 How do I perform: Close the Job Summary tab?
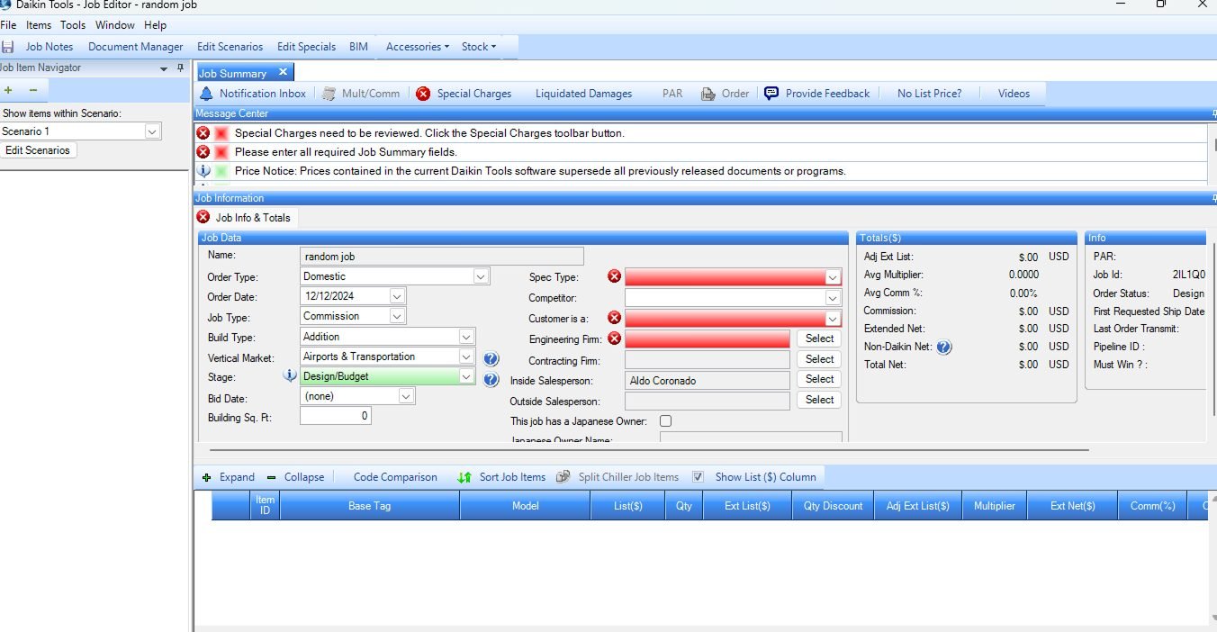(282, 72)
